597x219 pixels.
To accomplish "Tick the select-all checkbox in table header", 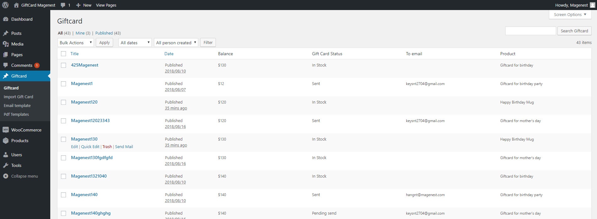I will 63,54.
